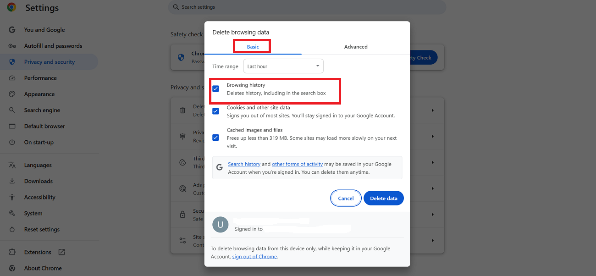
Task: Expand the Delete browsing data row arrow
Action: pos(432,110)
